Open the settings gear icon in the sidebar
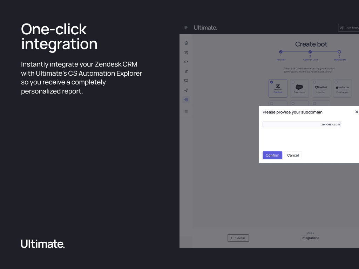This screenshot has width=359, height=269. (x=186, y=100)
